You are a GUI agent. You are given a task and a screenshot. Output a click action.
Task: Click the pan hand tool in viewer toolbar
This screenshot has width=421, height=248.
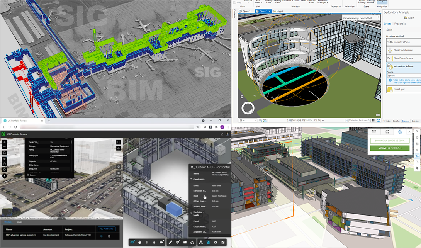pos(139,242)
